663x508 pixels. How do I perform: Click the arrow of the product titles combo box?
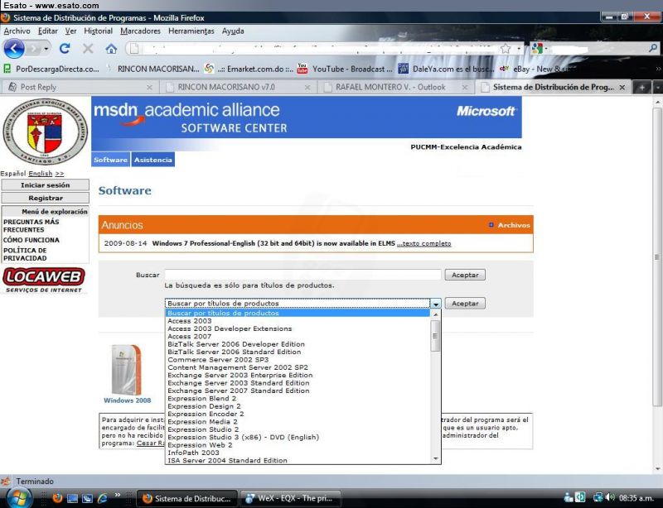tap(436, 304)
